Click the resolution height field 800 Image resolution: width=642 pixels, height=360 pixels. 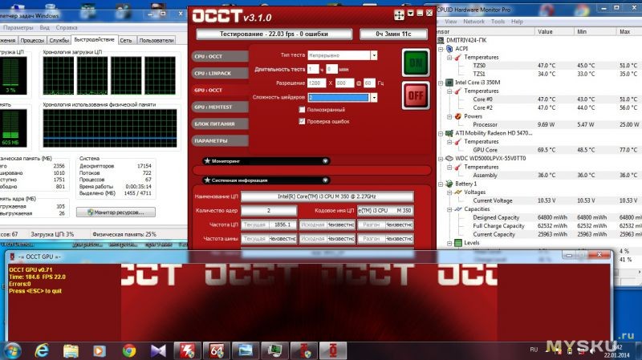coord(344,83)
